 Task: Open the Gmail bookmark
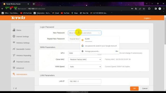(56, 13)
